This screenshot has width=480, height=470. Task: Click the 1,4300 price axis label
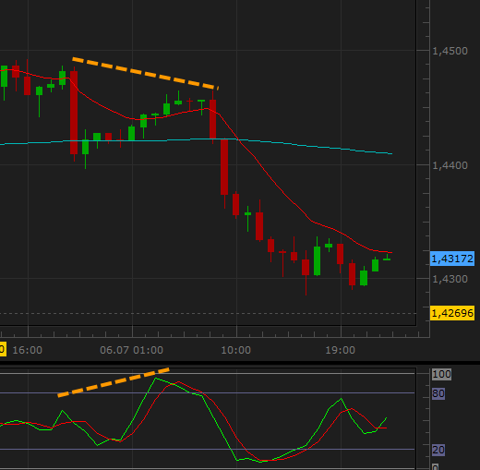tap(450, 279)
